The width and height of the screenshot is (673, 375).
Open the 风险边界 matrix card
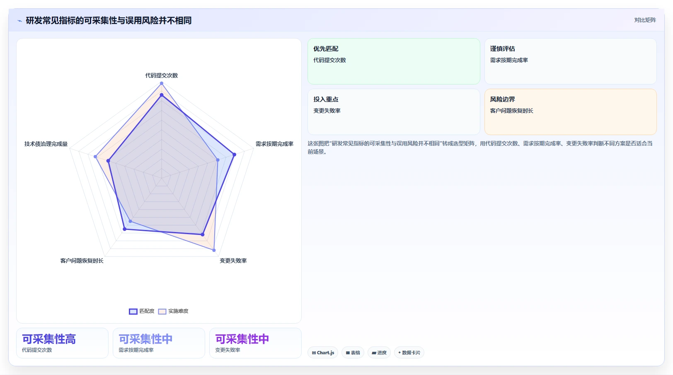click(x=570, y=112)
